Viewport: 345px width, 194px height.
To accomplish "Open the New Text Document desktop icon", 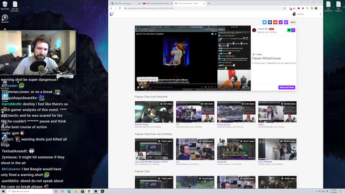I will 15,6.
